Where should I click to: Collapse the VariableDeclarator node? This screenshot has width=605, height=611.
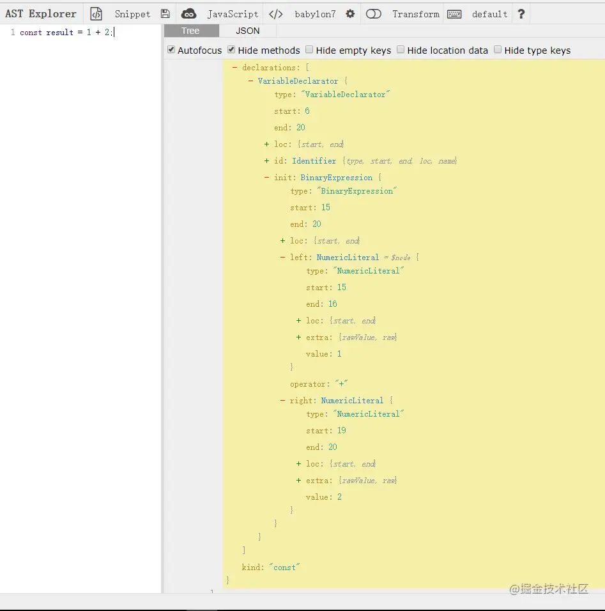click(250, 81)
